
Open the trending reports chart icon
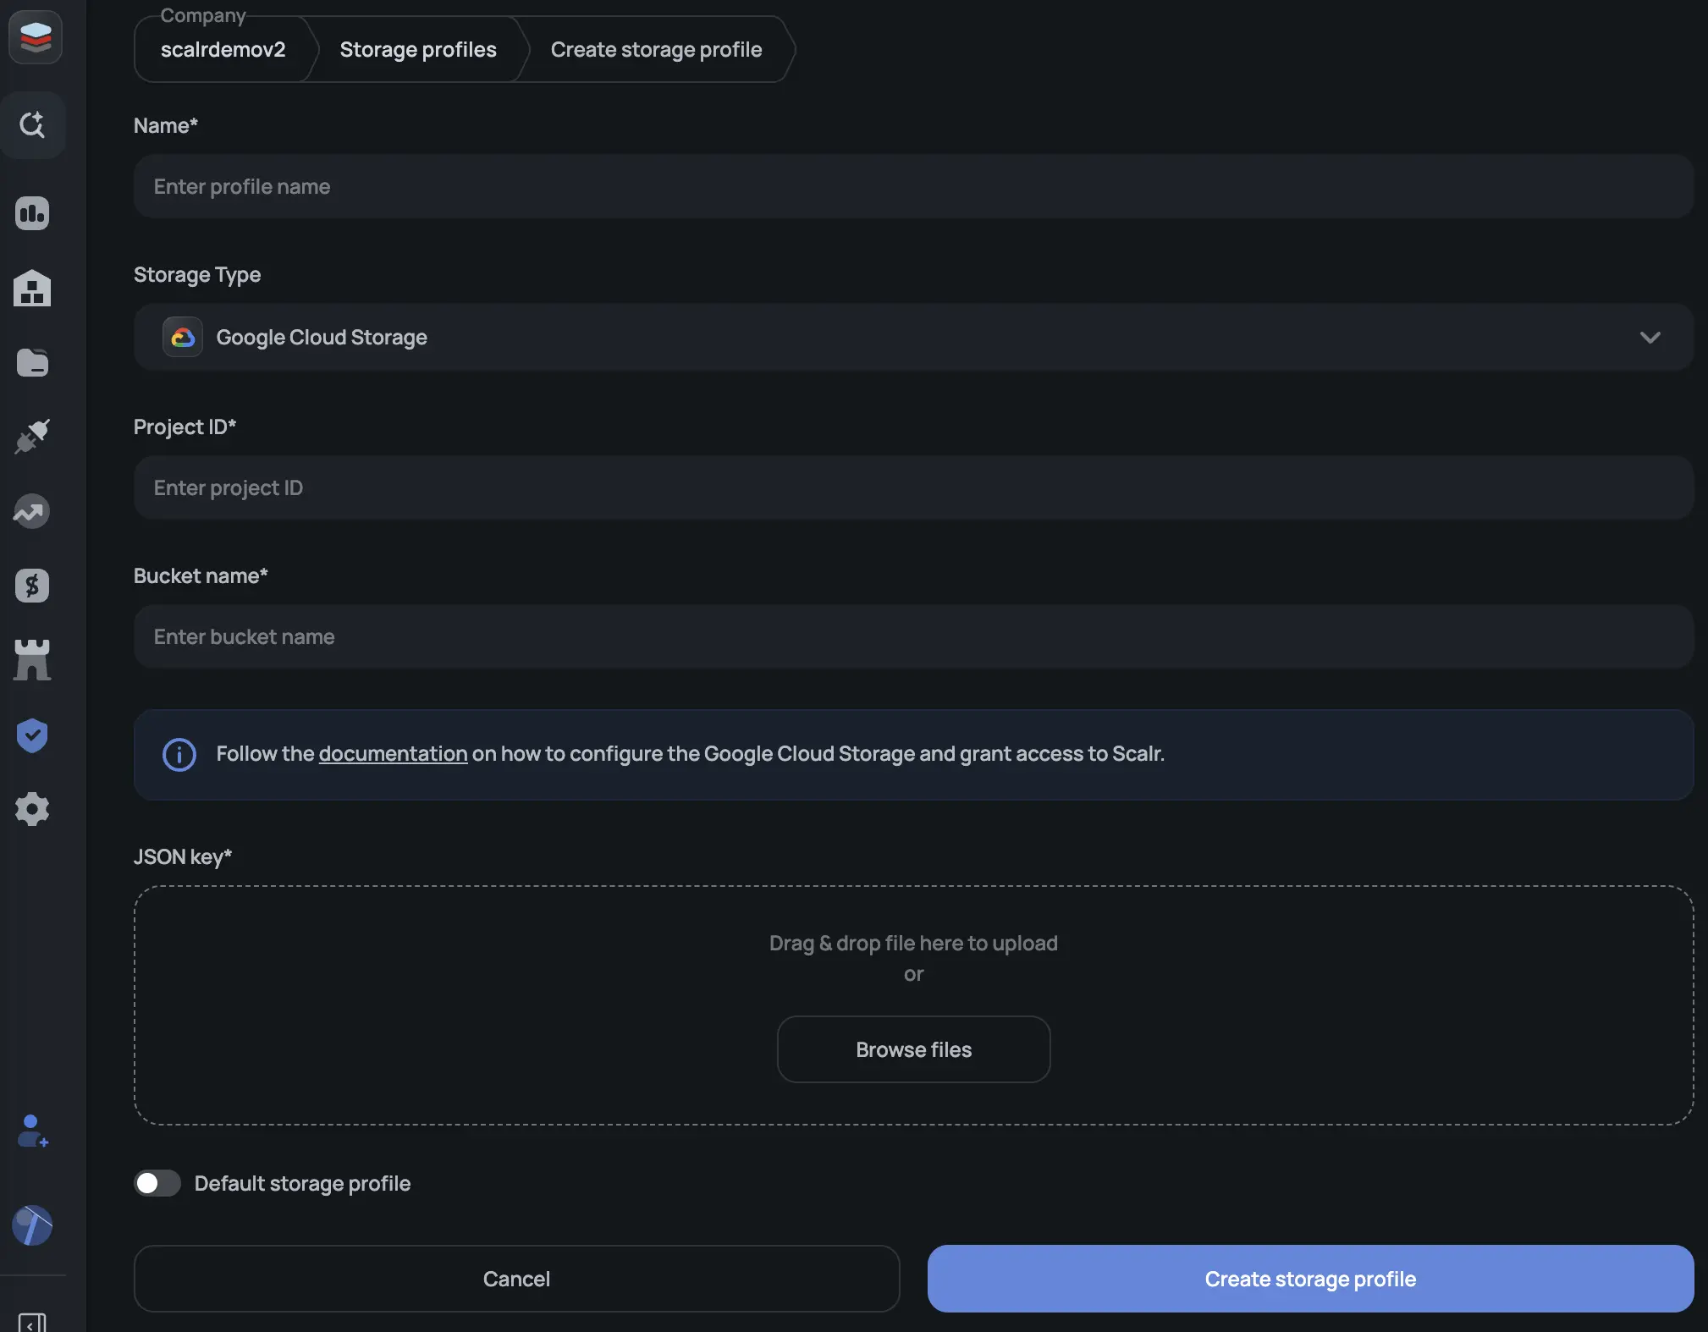click(32, 511)
